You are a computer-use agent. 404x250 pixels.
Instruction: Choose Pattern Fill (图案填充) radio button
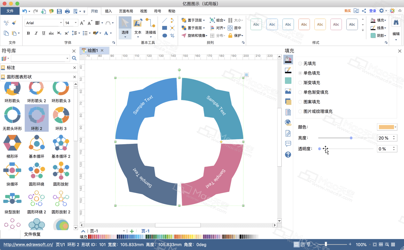point(300,102)
